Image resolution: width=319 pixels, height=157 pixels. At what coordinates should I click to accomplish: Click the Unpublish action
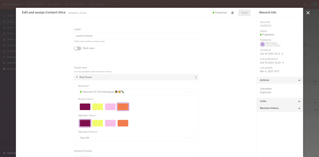(x=266, y=89)
